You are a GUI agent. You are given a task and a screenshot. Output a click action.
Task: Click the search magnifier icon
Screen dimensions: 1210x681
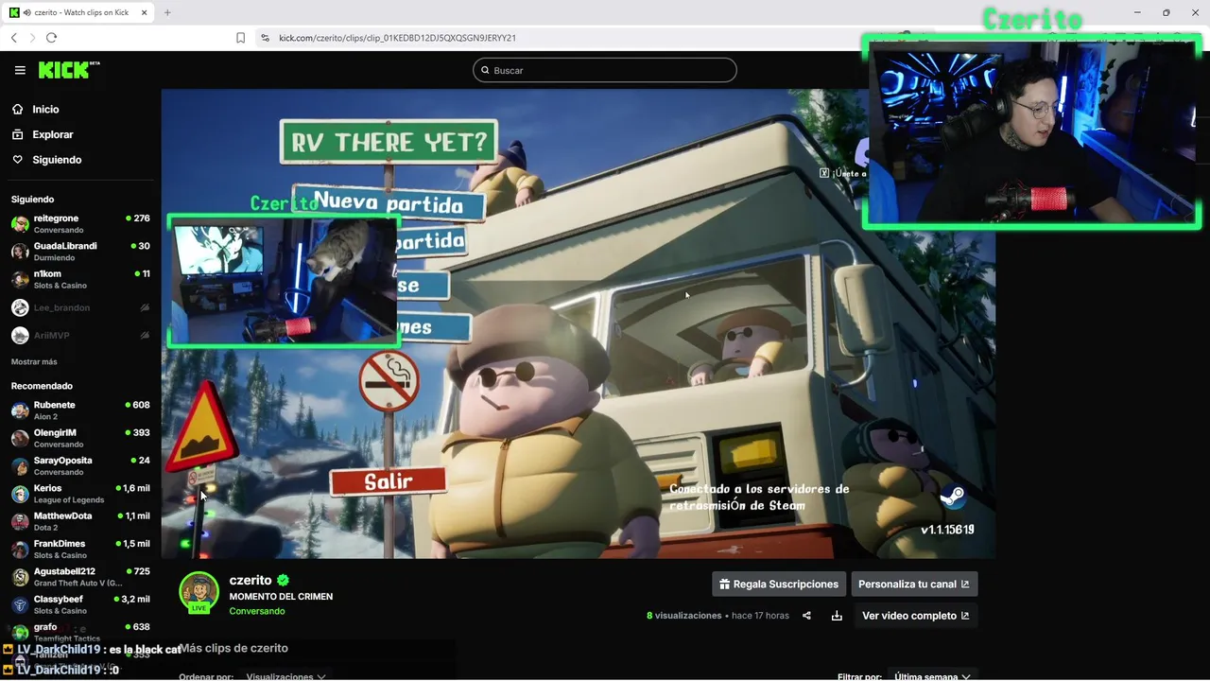click(485, 70)
